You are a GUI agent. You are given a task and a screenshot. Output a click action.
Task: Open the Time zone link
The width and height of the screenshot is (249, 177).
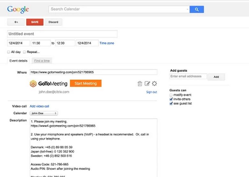click(x=107, y=43)
